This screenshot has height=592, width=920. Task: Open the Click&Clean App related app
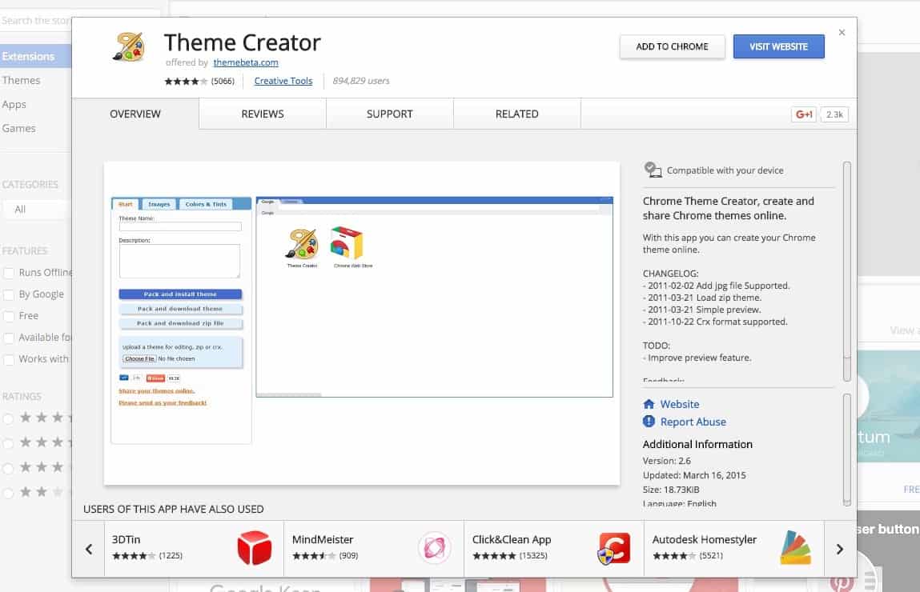[554, 549]
